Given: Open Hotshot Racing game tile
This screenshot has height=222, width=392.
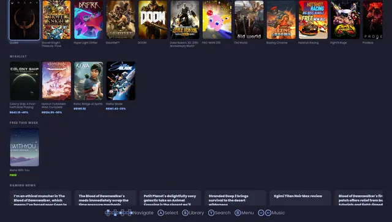Looking at the screenshot, I should (313, 20).
